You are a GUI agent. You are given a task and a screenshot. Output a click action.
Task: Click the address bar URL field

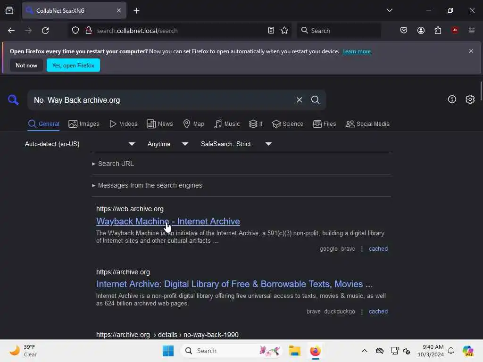tap(179, 31)
